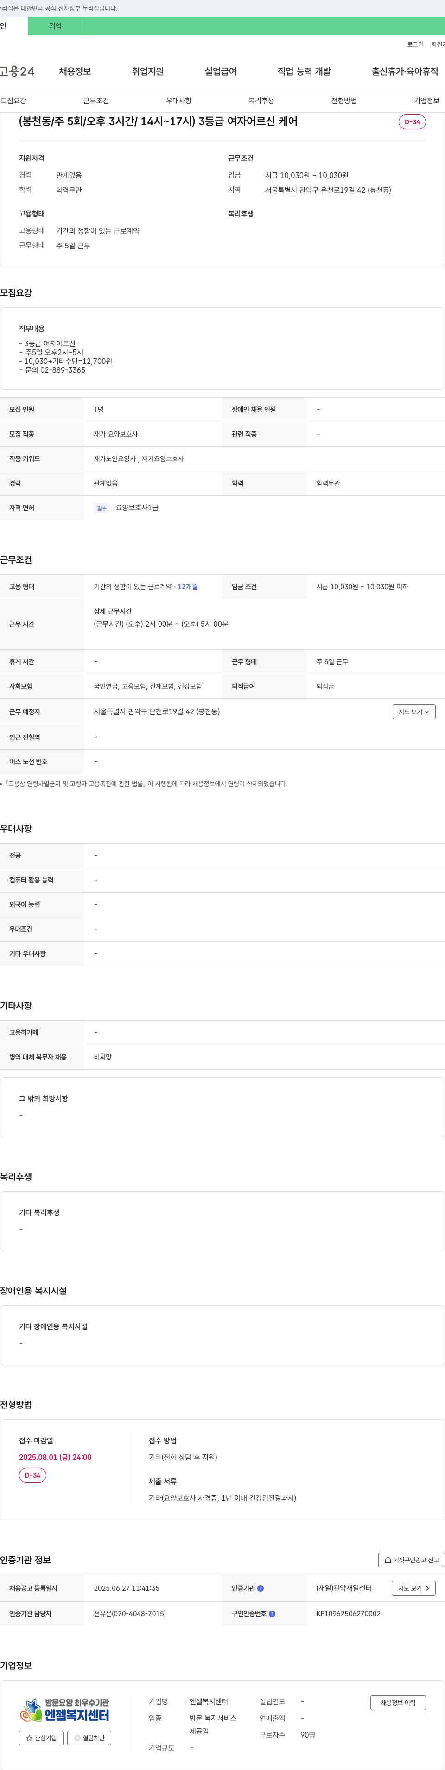Screen dimensions: 445x1770
Task: Open the 직업 능력 개발 menu
Action: (304, 71)
